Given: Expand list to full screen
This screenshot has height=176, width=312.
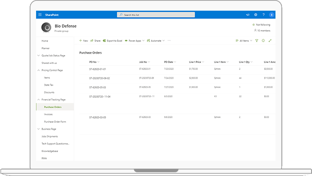Looking at the screenshot, I should click(x=270, y=41).
